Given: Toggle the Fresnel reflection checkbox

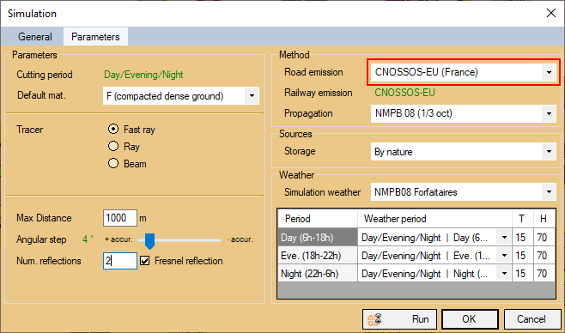Looking at the screenshot, I should (x=145, y=261).
